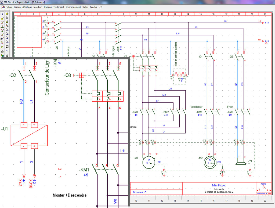Select the single-phase motor symbol -M2
Screen dimensions: 275x208
point(210,163)
